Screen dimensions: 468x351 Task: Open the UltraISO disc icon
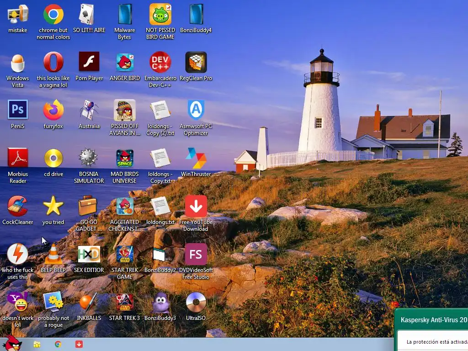(196, 303)
